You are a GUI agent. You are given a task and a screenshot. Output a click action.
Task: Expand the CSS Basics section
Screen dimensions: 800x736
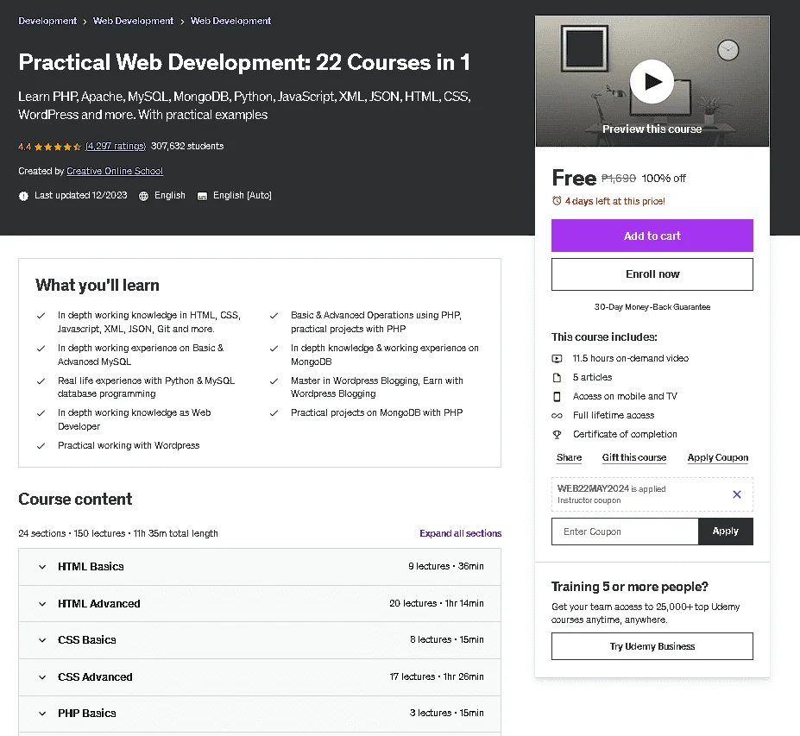pos(260,640)
